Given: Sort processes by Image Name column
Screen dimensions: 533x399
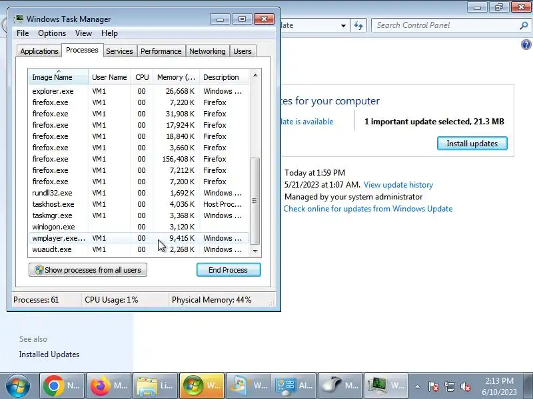Looking at the screenshot, I should point(59,77).
